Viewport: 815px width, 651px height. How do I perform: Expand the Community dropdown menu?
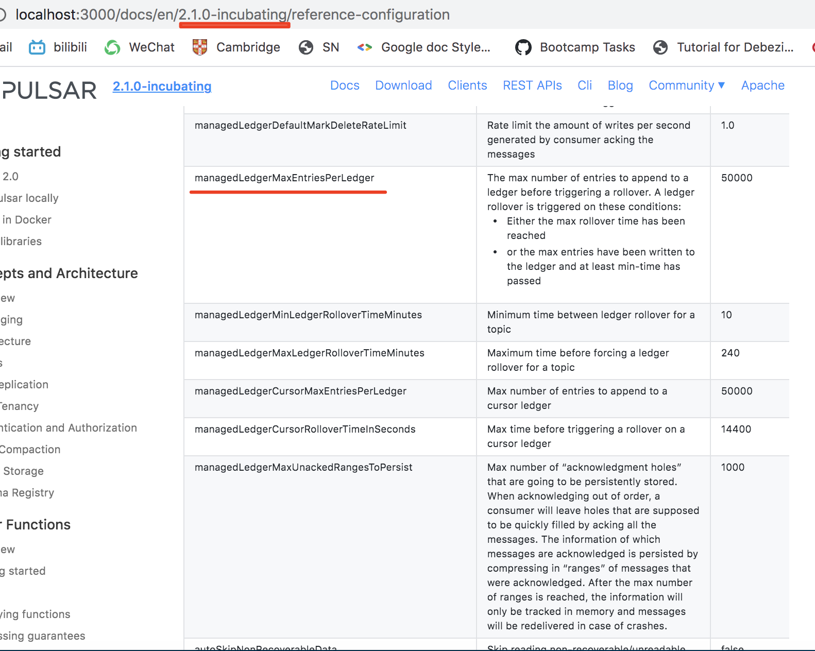click(x=687, y=85)
